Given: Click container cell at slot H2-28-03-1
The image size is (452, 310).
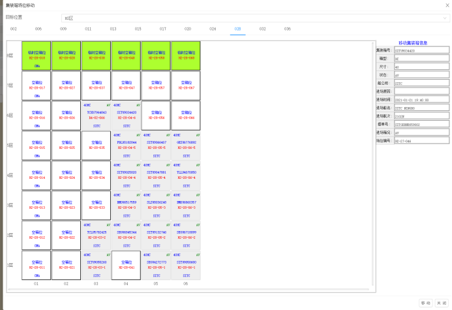Looking at the screenshot, I should [x=97, y=265].
